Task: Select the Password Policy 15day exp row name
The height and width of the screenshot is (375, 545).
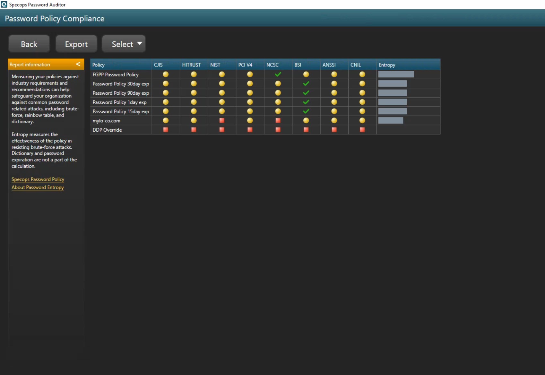Action: point(121,111)
